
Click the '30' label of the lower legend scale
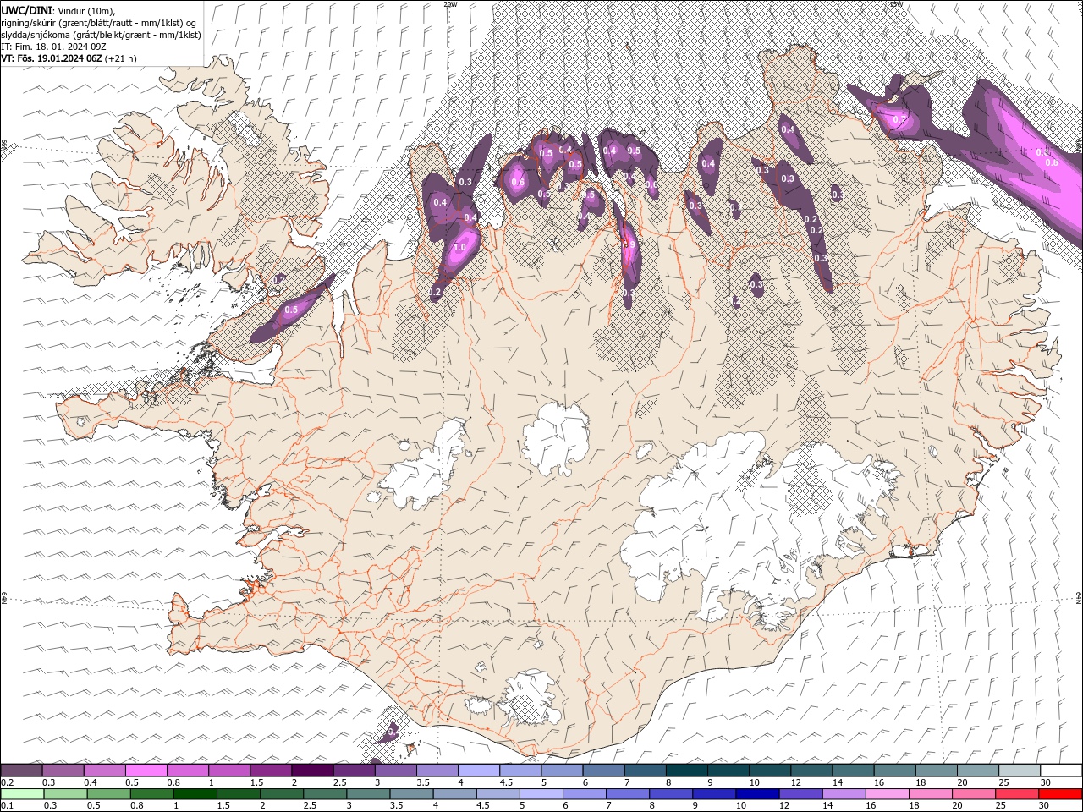coord(1046,805)
